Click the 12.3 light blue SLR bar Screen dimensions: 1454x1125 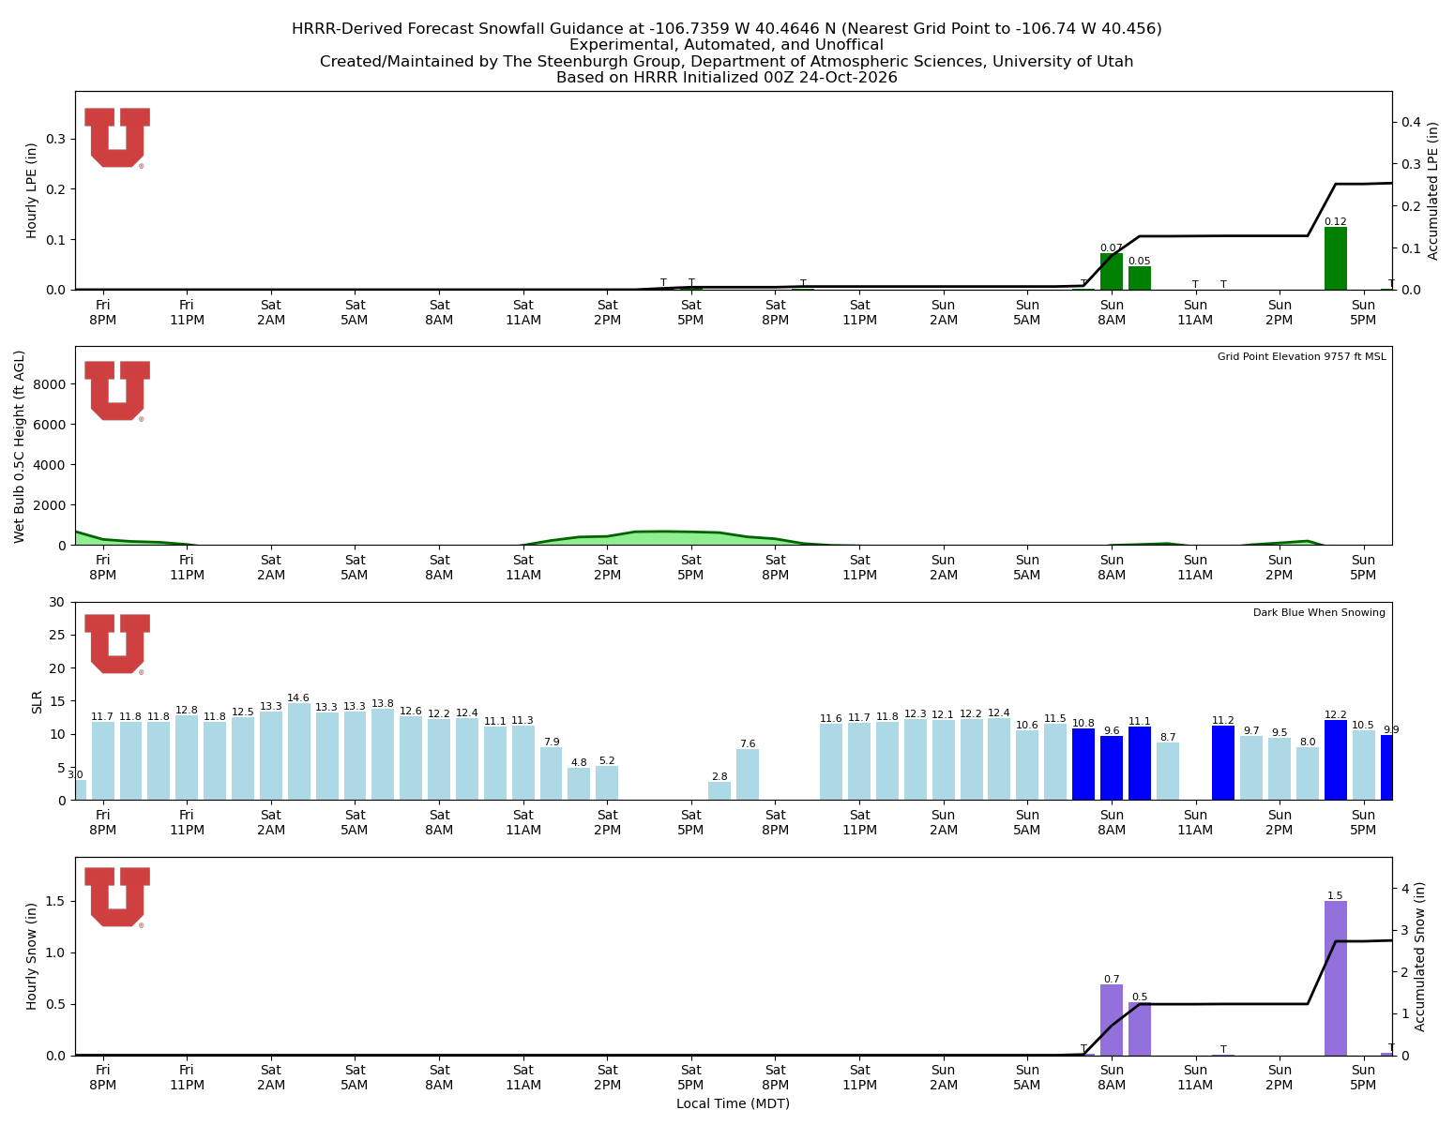click(x=916, y=759)
